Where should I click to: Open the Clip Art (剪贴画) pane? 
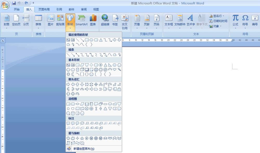[x=60, y=21]
